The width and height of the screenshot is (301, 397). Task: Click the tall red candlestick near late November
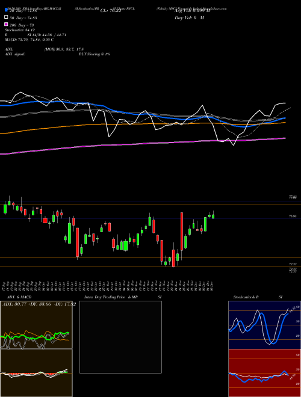click(x=182, y=232)
